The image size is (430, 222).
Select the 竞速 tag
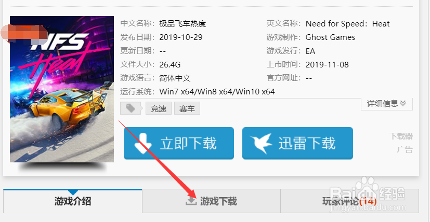click(x=159, y=108)
